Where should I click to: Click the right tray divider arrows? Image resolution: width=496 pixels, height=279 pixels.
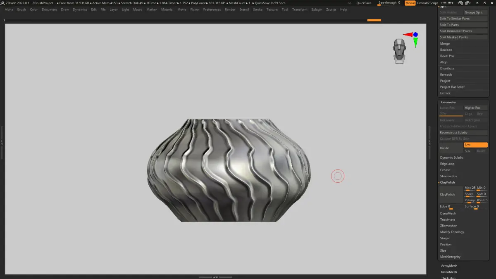[429, 142]
